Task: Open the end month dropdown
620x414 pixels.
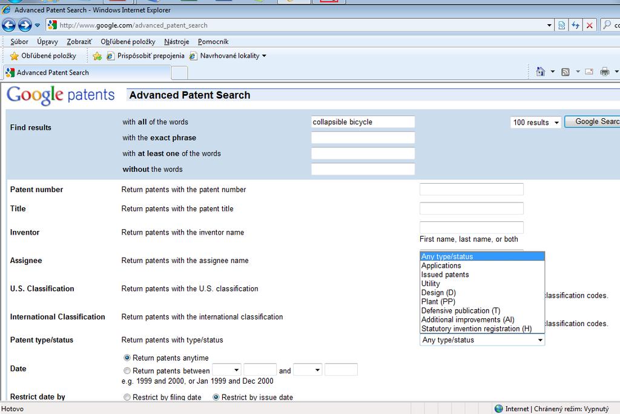Action: point(308,370)
